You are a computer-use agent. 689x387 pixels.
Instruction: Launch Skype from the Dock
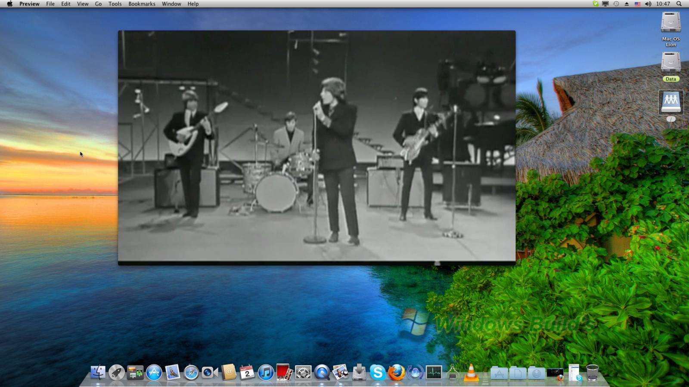point(378,372)
